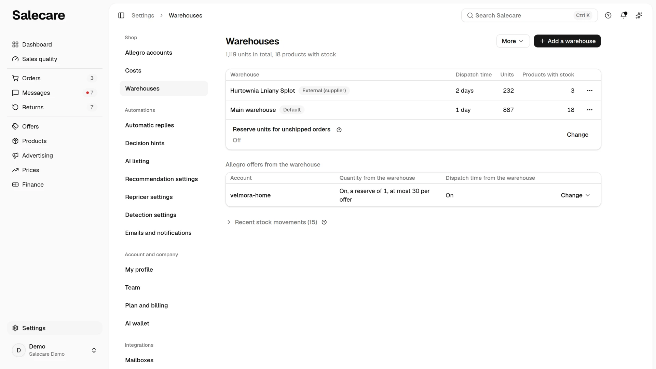Click the Dashboard grid icon
The height and width of the screenshot is (369, 656).
point(15,44)
